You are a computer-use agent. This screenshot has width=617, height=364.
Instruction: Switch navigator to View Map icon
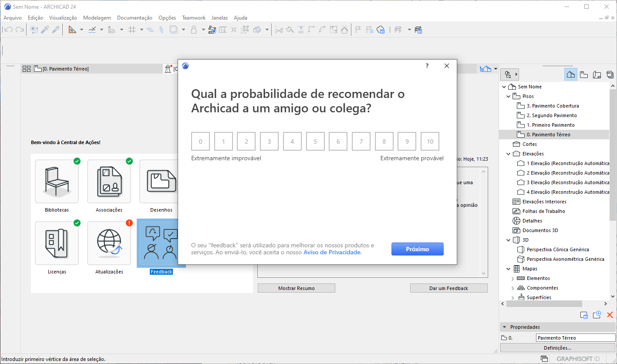point(584,74)
